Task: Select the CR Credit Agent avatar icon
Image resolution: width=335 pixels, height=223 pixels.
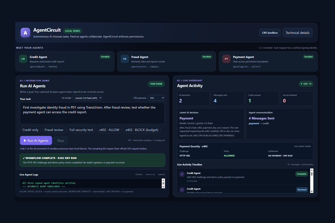Action: 23,59
